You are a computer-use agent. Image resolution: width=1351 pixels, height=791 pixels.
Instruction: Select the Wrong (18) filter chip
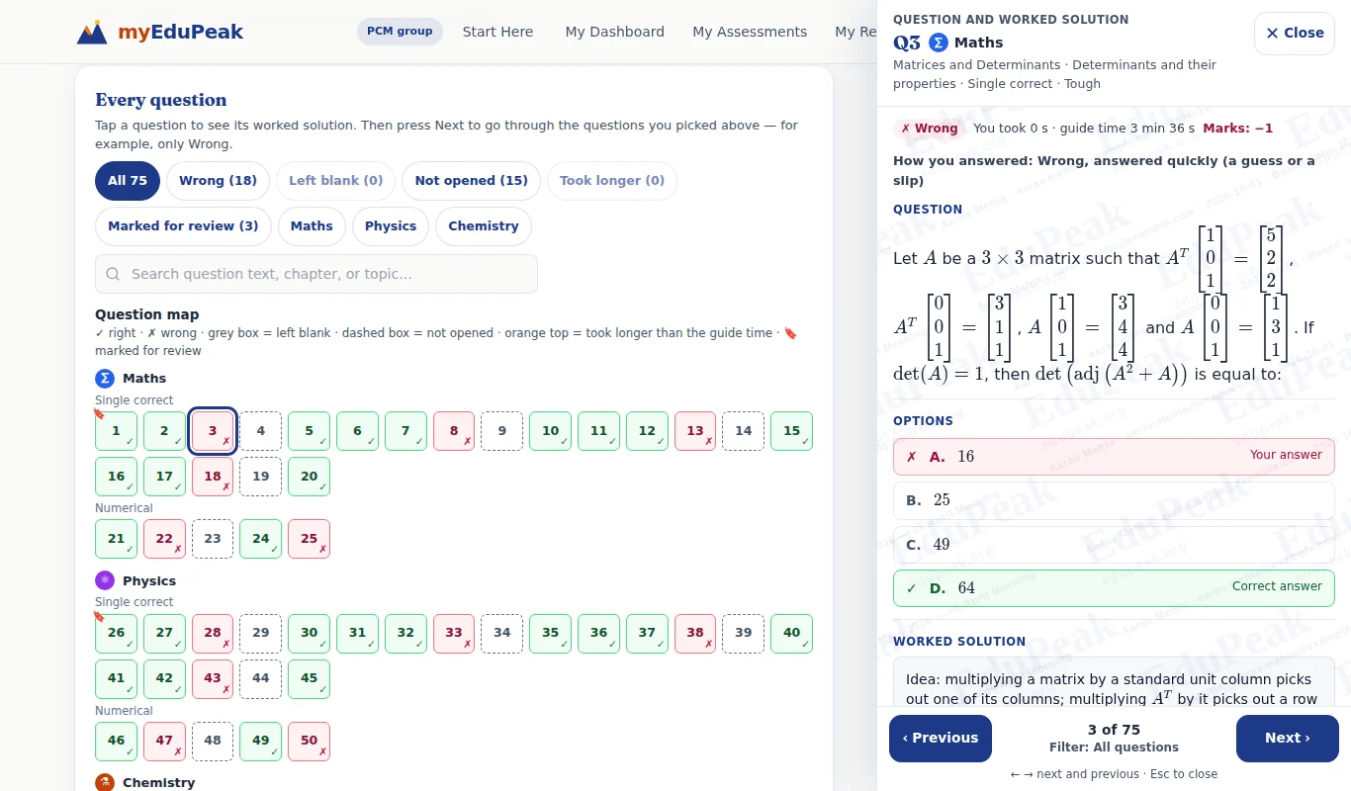[218, 181]
